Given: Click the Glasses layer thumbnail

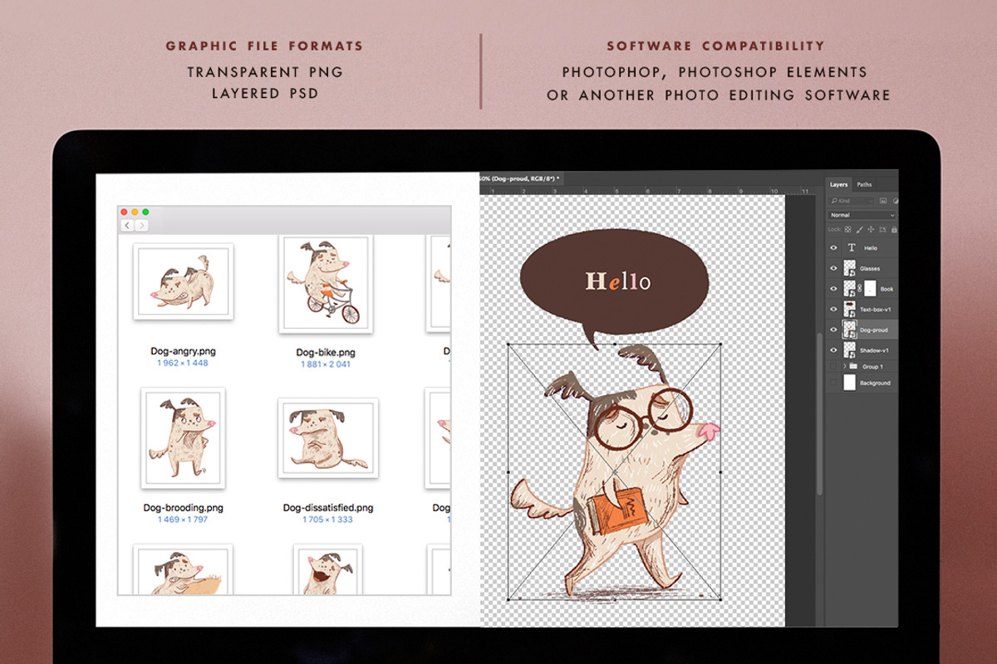Looking at the screenshot, I should (850, 268).
